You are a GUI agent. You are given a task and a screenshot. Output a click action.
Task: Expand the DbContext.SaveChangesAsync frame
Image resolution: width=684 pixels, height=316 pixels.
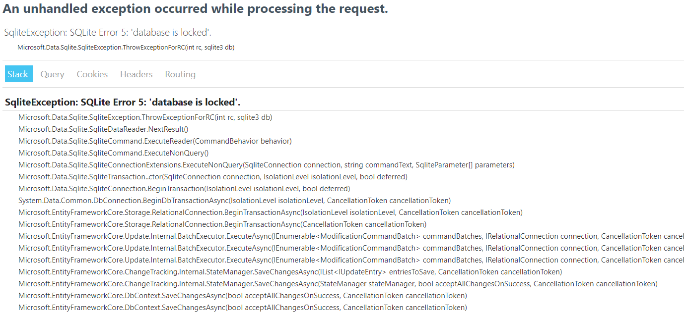242,295
